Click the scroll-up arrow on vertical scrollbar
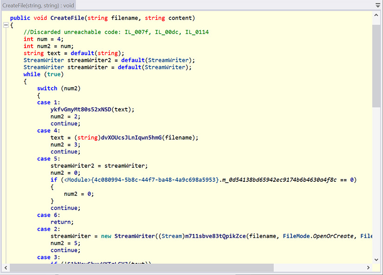Viewport: 383px width, 275px height. pos(376,14)
